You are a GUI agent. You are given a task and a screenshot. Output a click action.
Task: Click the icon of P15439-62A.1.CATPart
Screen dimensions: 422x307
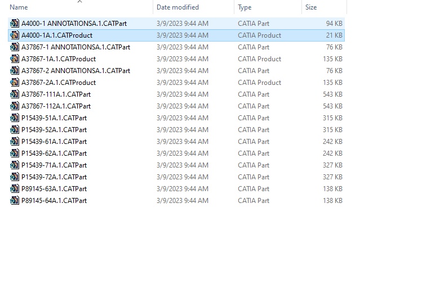[x=15, y=153]
